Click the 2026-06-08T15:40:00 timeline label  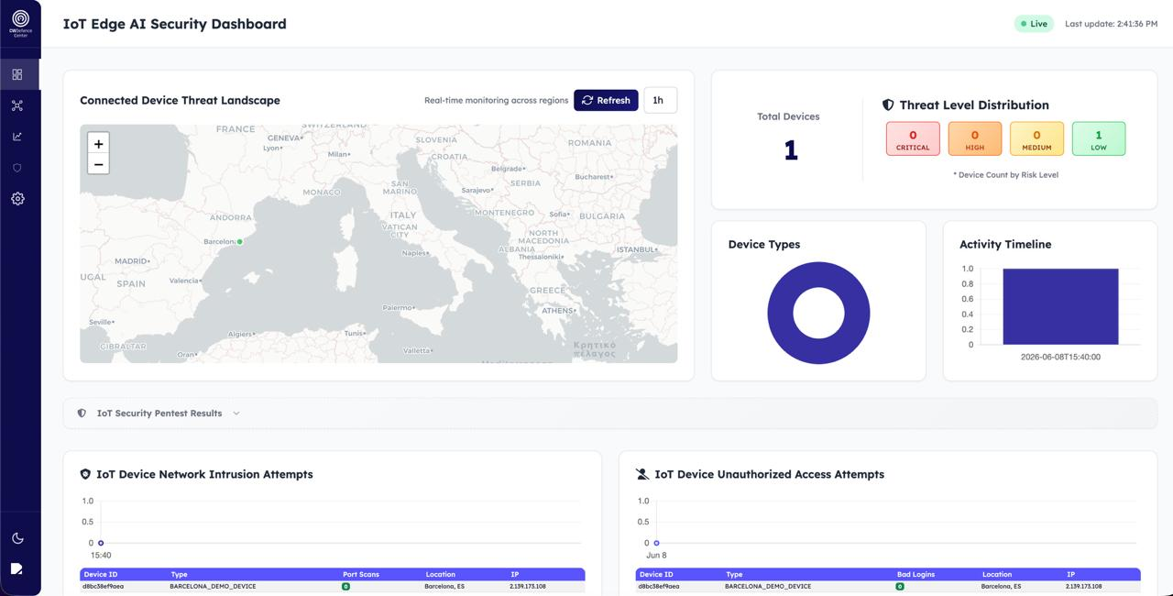(x=1060, y=357)
